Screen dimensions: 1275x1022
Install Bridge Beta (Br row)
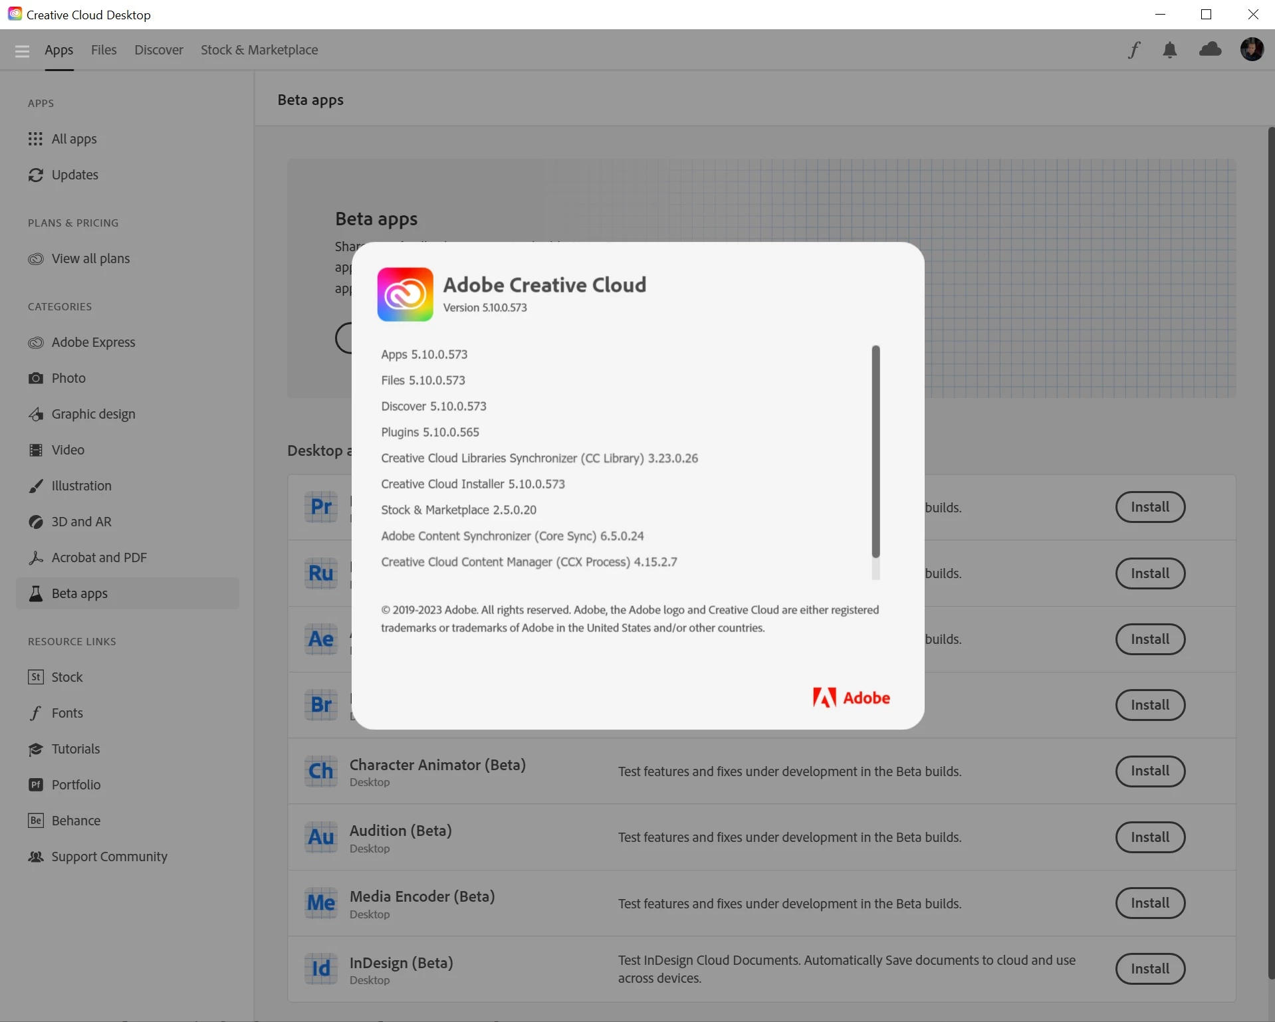click(x=1150, y=705)
